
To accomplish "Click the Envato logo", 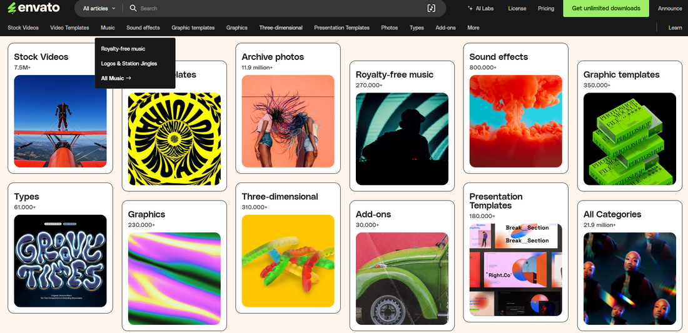I will [34, 8].
